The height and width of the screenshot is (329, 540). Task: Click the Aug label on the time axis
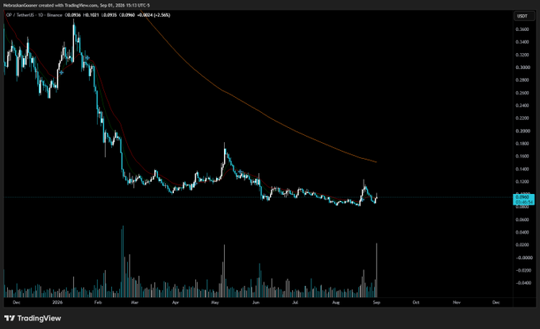point(336,303)
